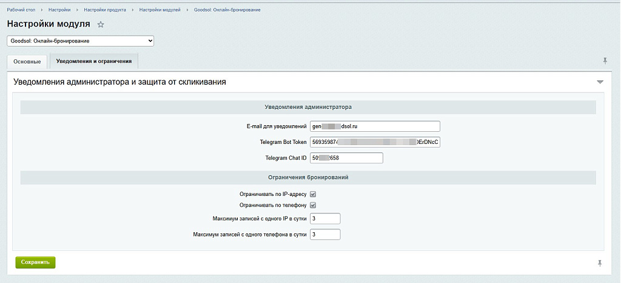Add page to favorites with star icon

(x=101, y=24)
